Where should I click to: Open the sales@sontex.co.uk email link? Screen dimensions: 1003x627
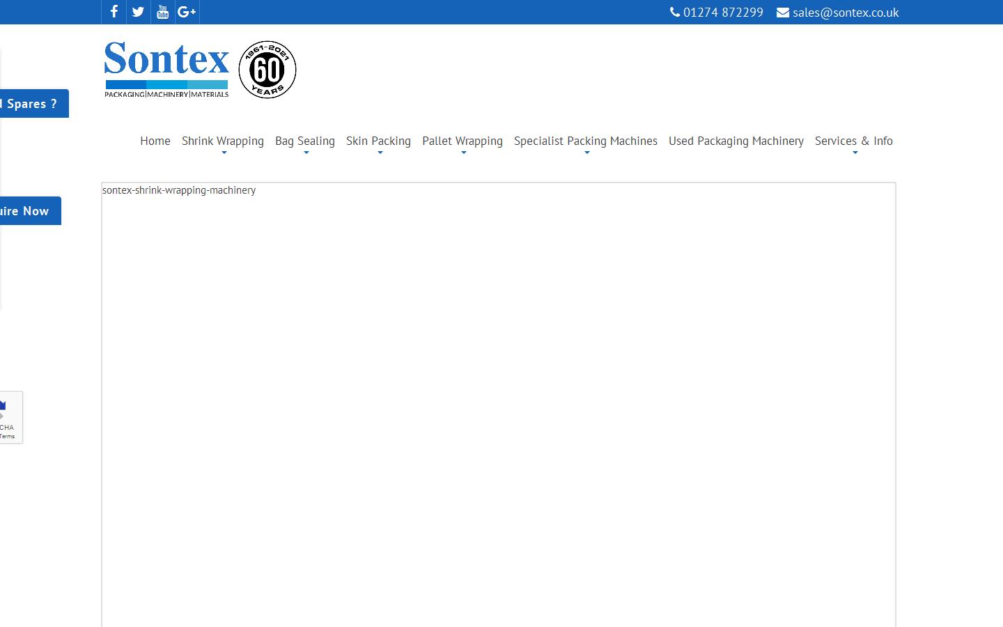pyautogui.click(x=846, y=12)
